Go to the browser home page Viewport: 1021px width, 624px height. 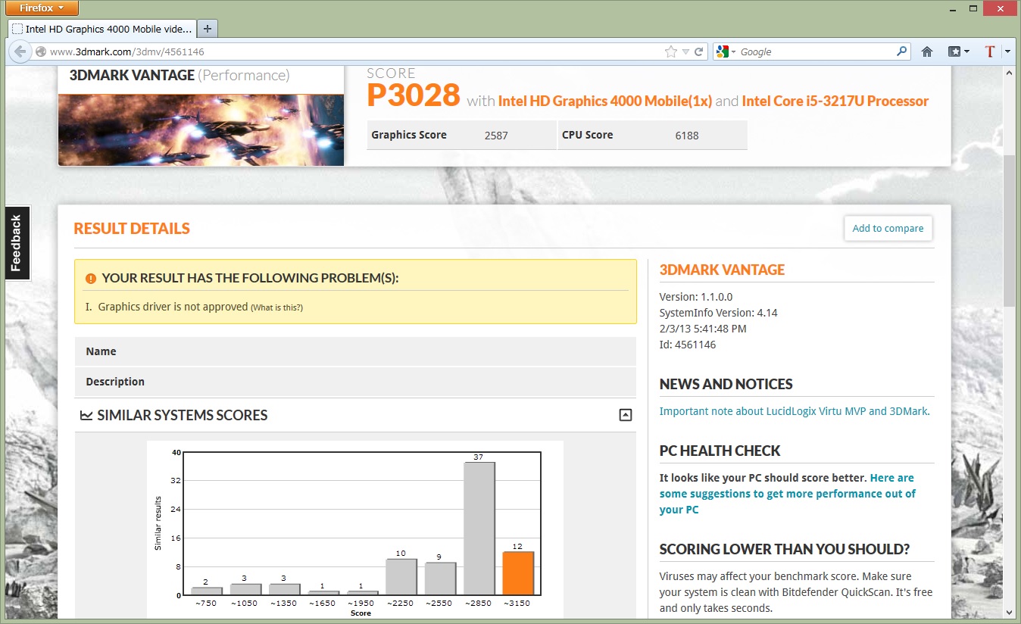click(x=927, y=52)
